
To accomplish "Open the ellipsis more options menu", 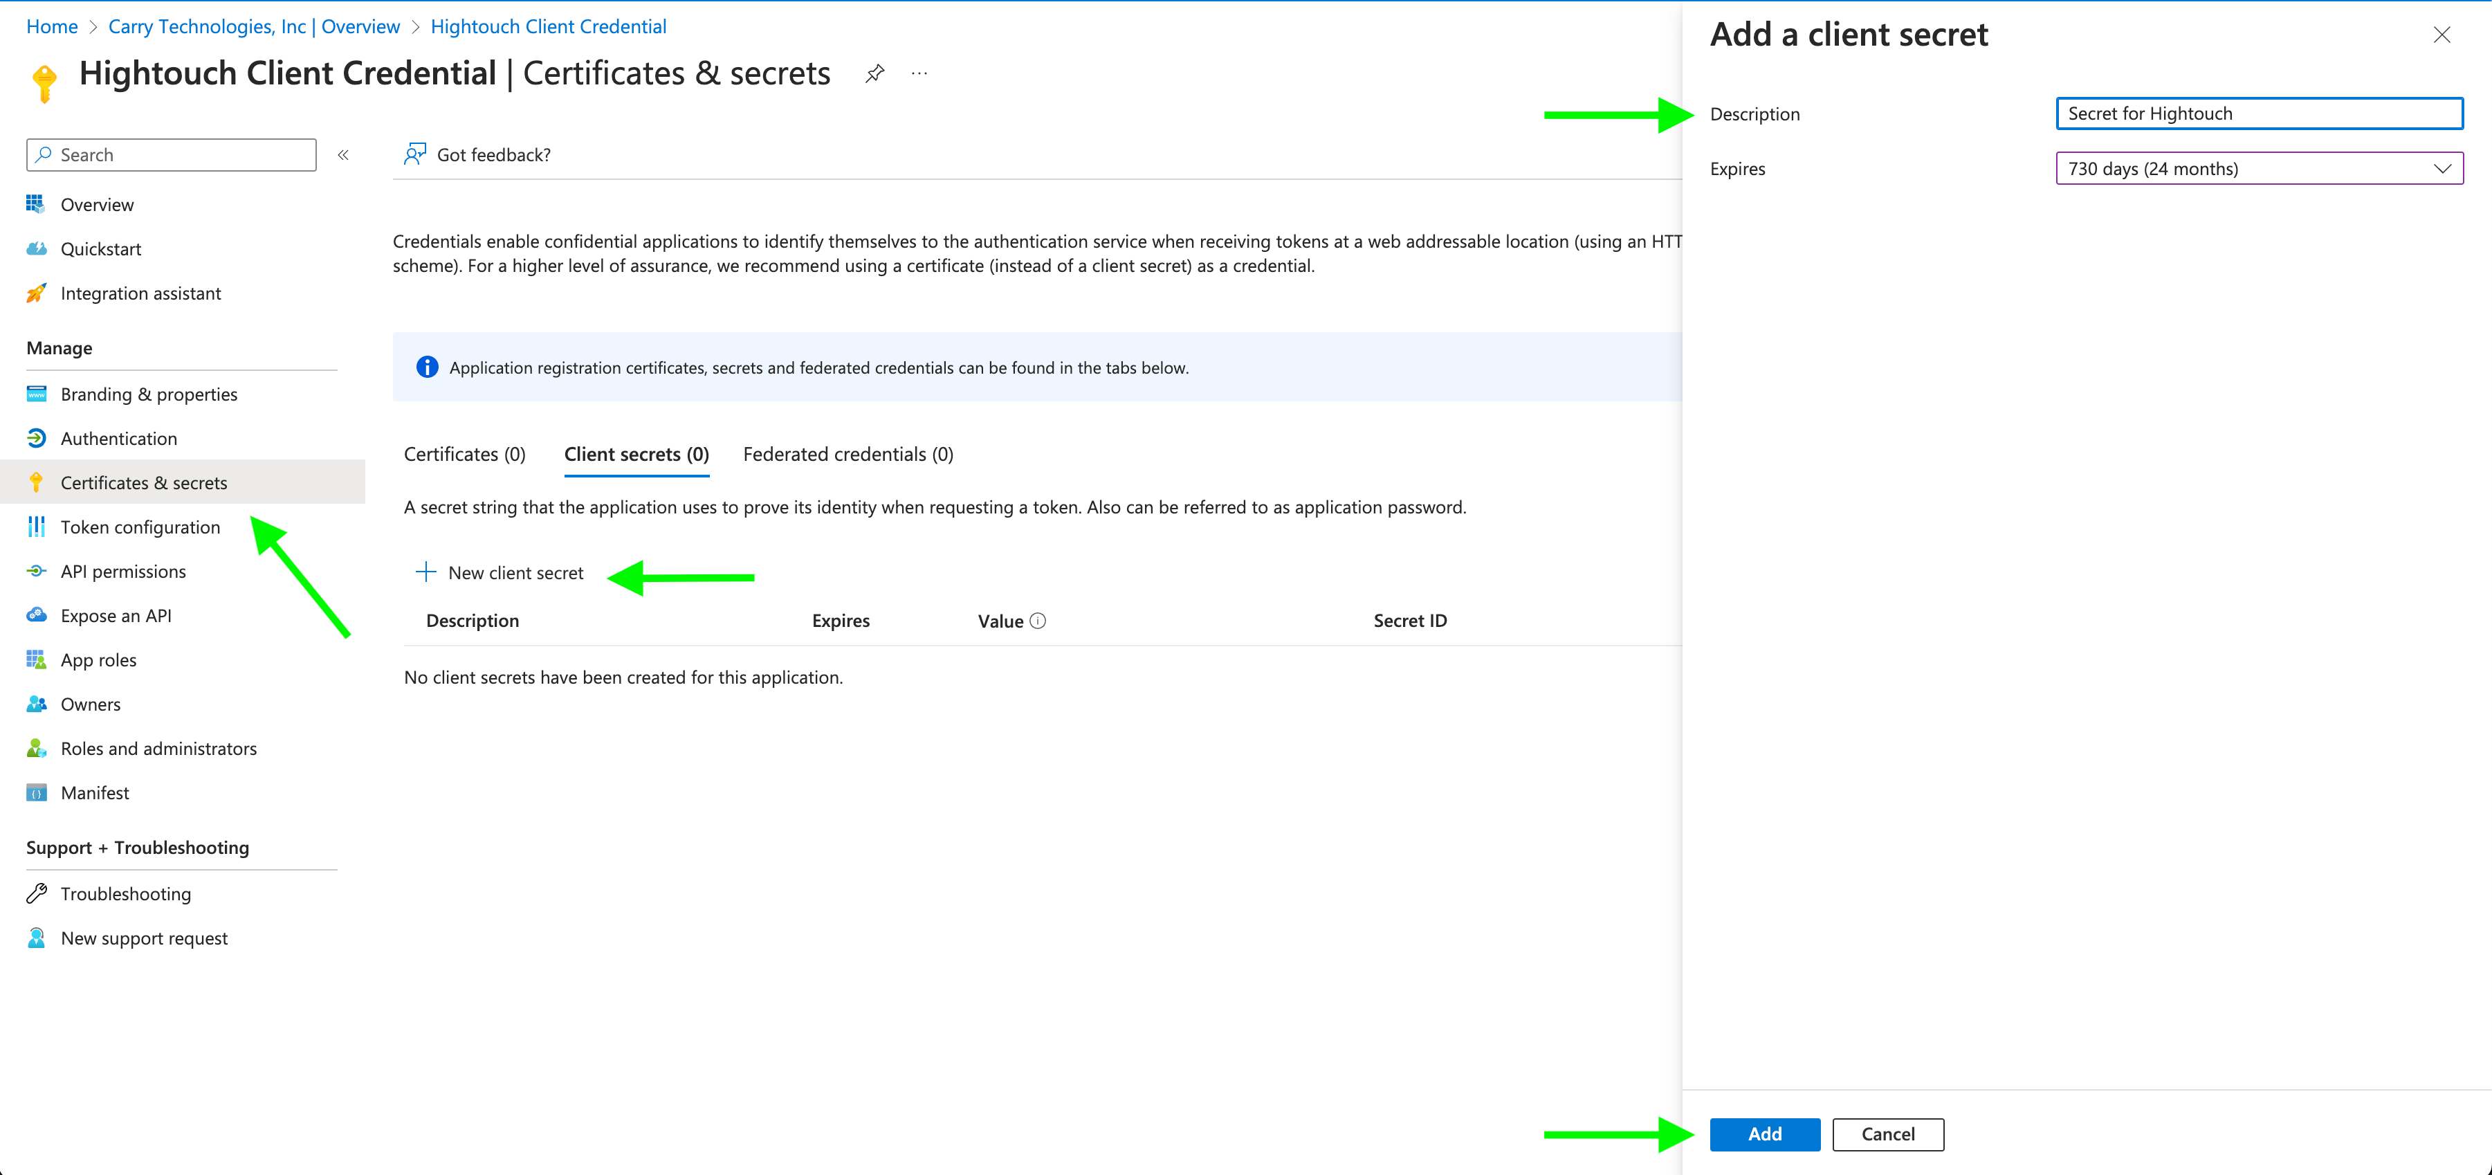I will click(919, 73).
